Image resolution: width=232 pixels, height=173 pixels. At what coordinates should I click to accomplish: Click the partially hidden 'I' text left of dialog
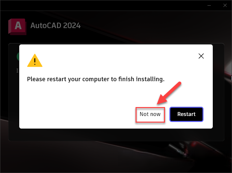coord(18,71)
